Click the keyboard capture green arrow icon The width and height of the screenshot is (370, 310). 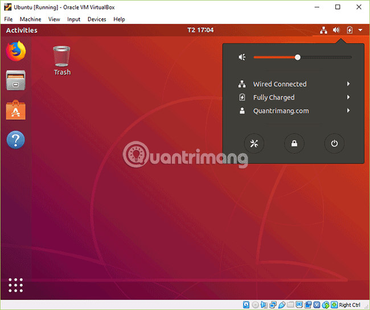point(334,305)
